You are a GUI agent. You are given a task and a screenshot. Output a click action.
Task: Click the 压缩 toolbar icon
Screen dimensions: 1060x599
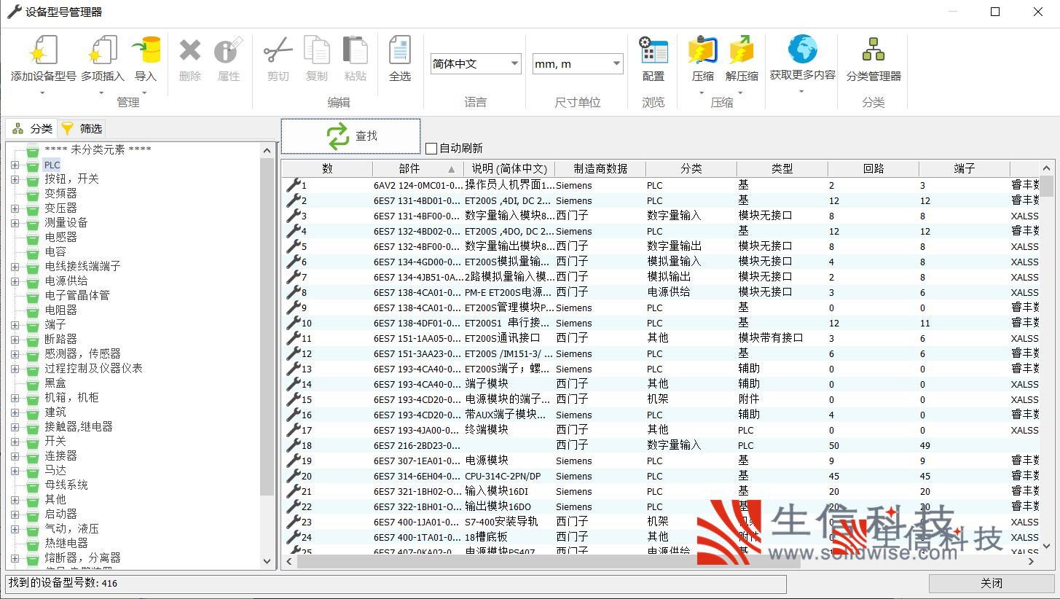703,50
